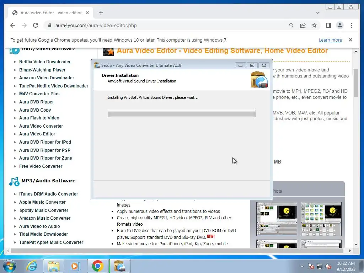Open Aura Video Converter link
Image resolution: width=364 pixels, height=273 pixels.
point(41,126)
